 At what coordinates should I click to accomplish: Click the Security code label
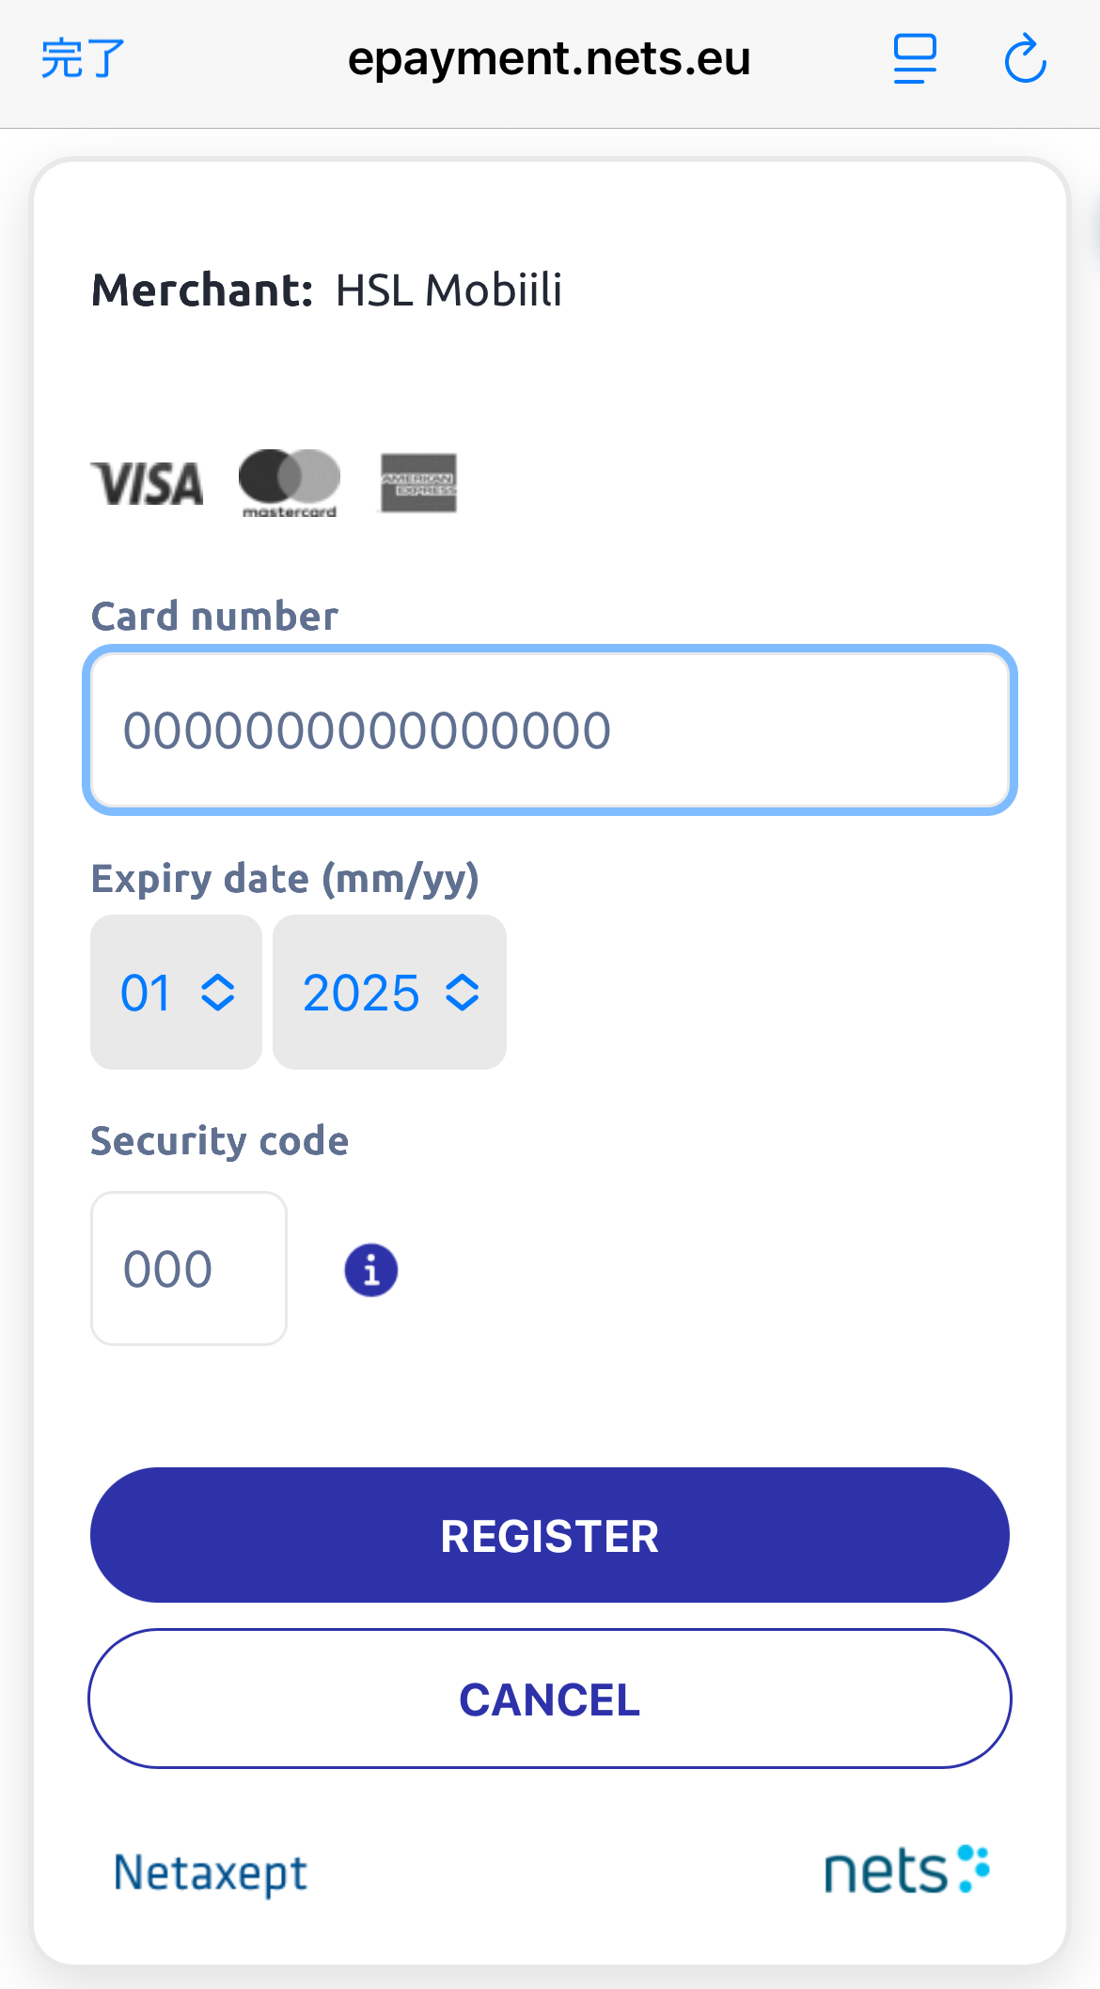(x=220, y=1141)
